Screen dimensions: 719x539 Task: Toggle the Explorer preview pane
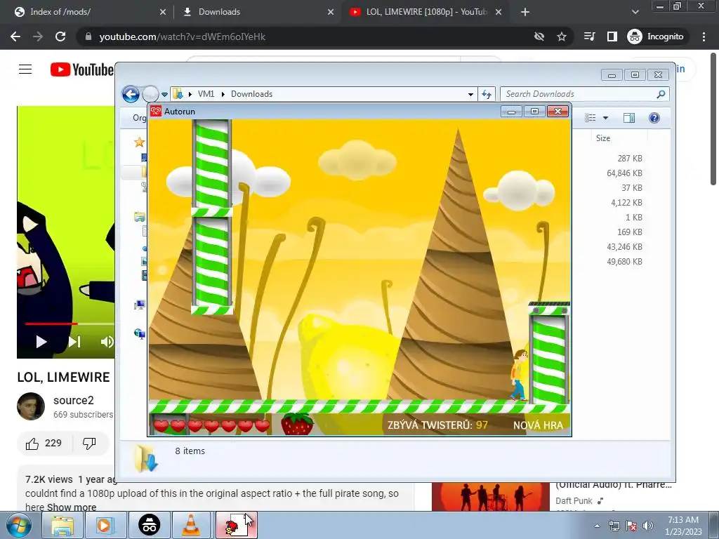pos(629,118)
